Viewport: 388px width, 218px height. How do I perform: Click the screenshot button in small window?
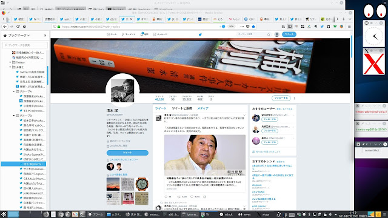click(x=372, y=150)
